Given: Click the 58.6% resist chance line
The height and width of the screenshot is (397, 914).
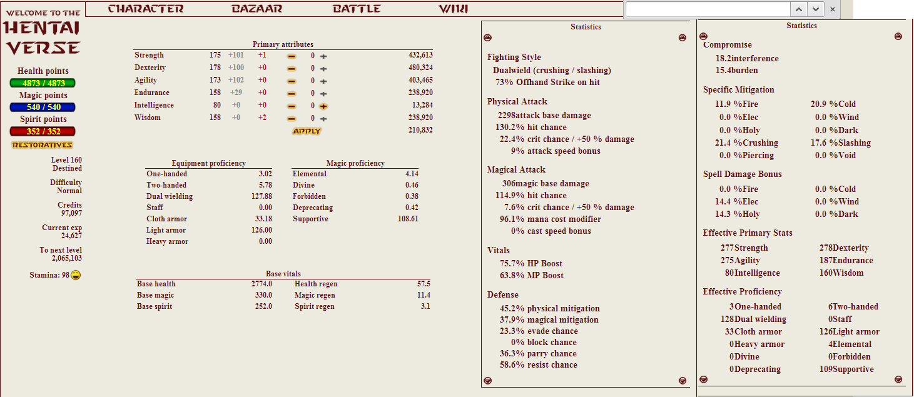Looking at the screenshot, I should (x=538, y=364).
